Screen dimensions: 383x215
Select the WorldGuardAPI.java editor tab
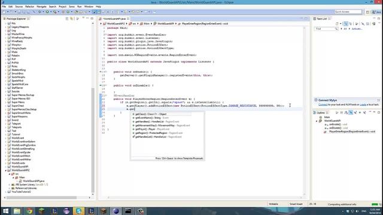(x=114, y=19)
